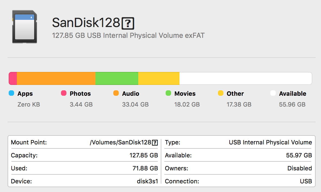Click the SanDisk128 volume title
This screenshot has width=321, height=192.
point(93,23)
